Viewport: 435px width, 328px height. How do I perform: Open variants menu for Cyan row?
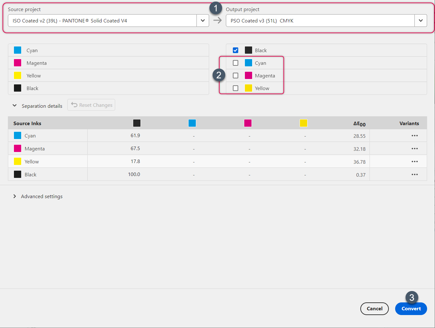coord(414,136)
